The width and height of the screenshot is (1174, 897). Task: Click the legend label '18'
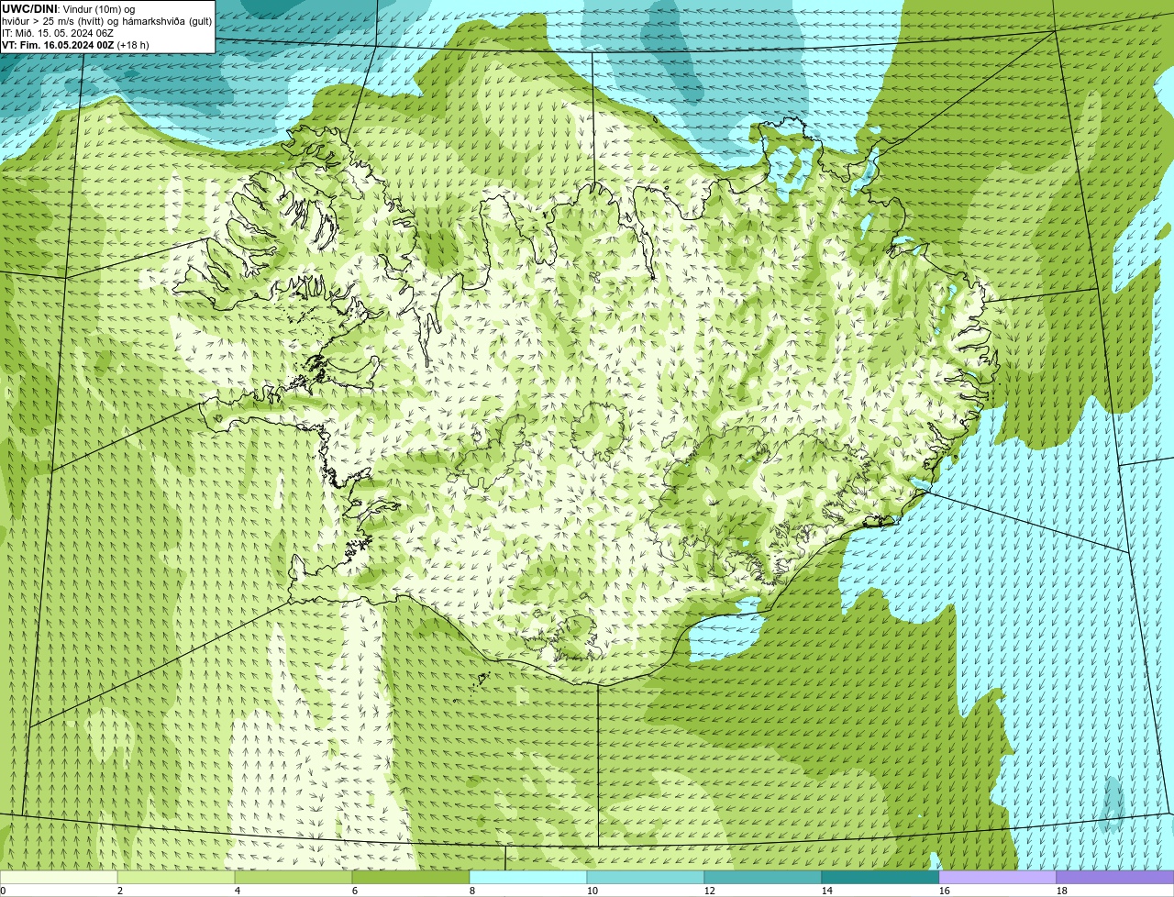(1062, 891)
